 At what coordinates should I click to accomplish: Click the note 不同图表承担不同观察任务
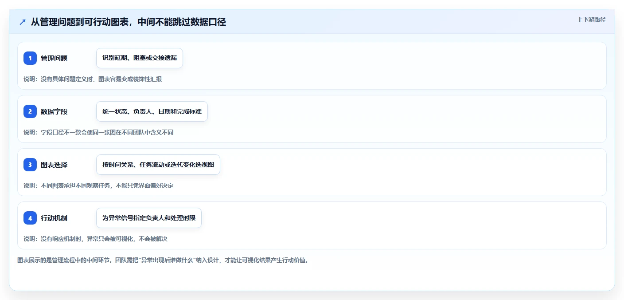tap(98, 186)
